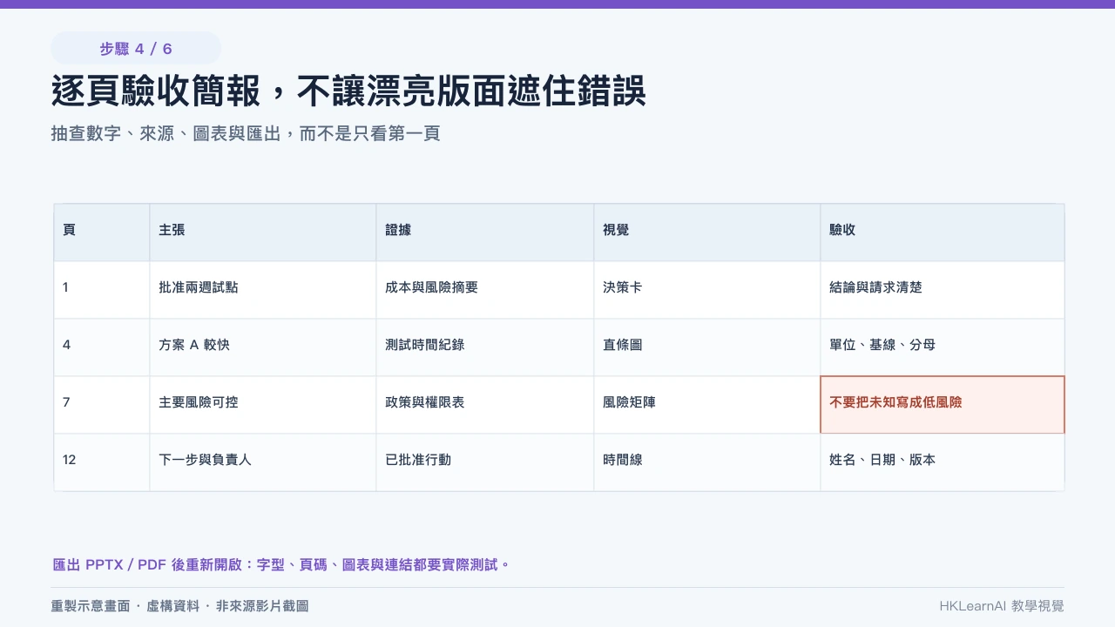Select the 證據 column header

pyautogui.click(x=485, y=233)
